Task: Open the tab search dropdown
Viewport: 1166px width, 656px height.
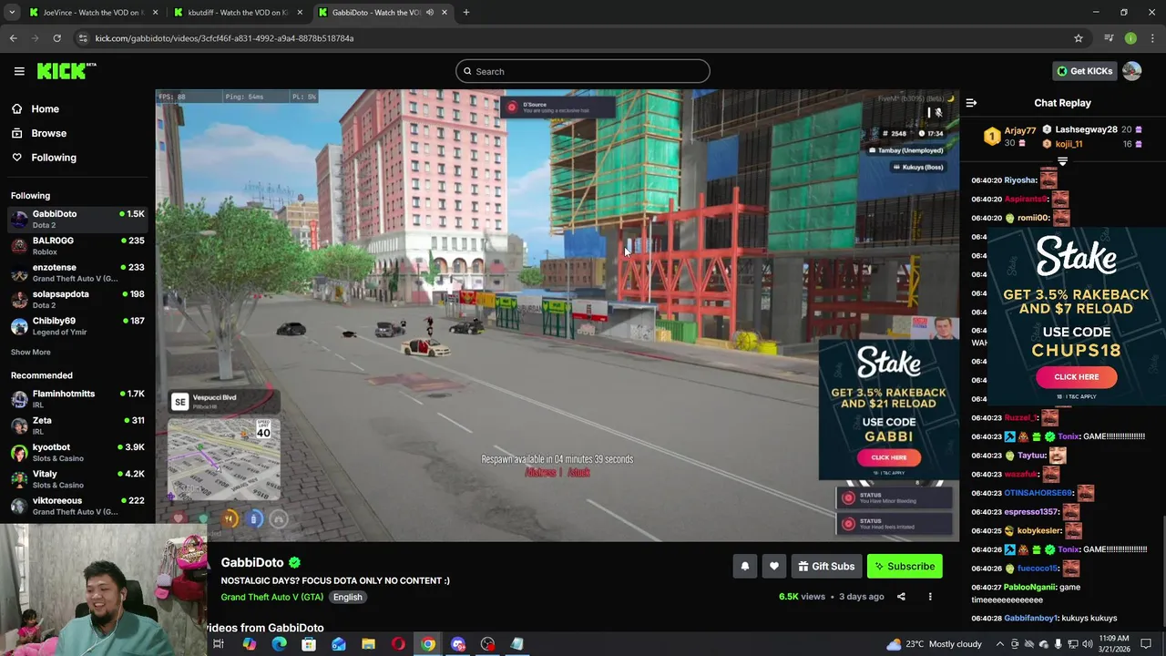Action: point(12,13)
